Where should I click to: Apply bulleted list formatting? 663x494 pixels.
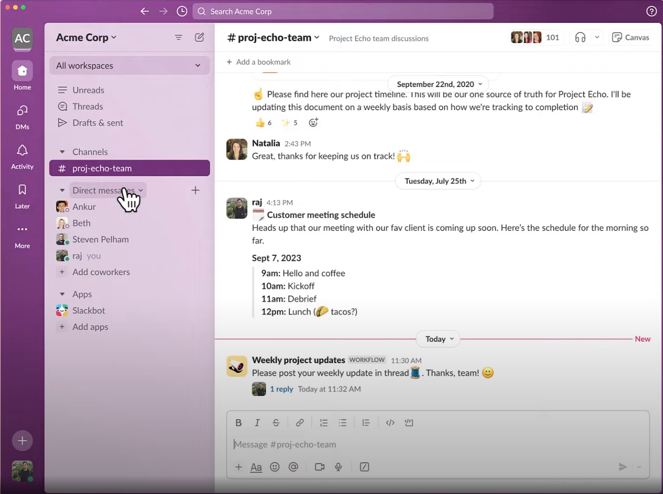[343, 423]
